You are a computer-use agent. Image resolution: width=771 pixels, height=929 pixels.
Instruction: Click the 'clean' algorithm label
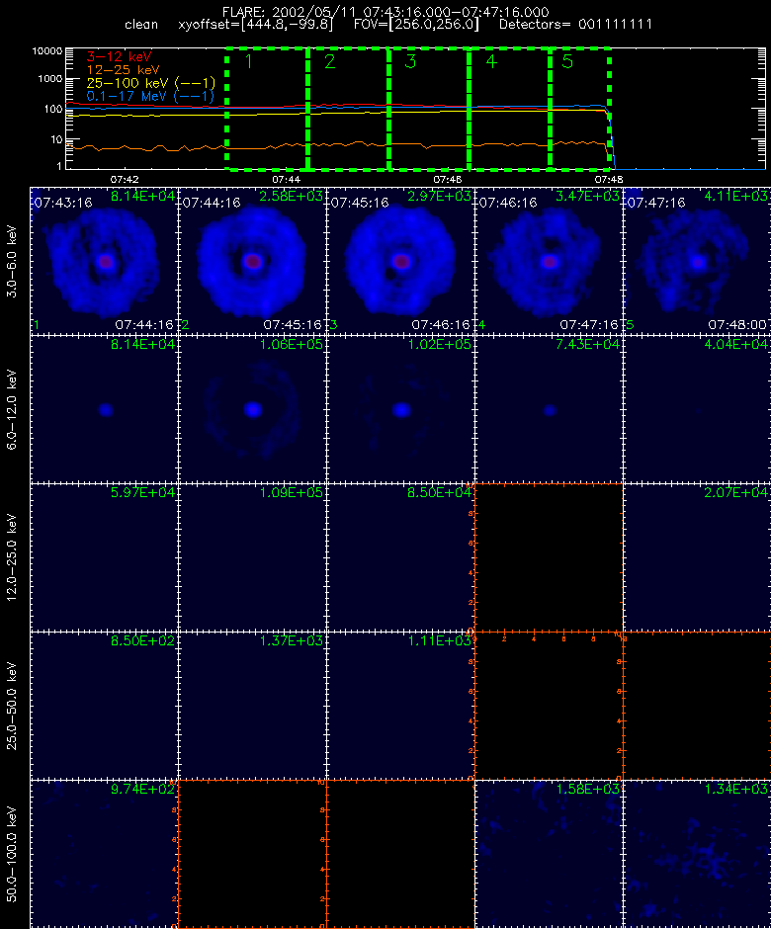141,25
